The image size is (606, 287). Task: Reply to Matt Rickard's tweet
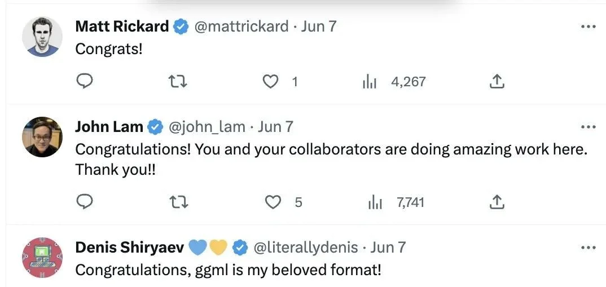(84, 82)
